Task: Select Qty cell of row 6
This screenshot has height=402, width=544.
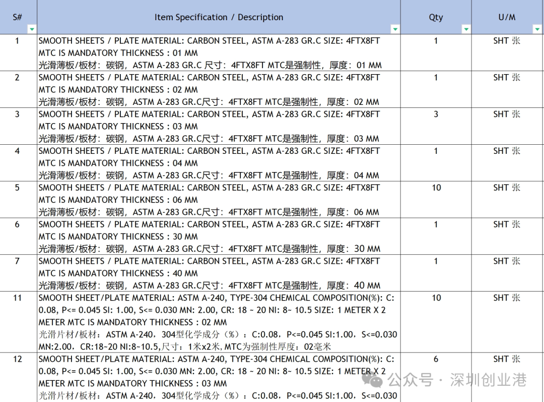Action: pyautogui.click(x=436, y=236)
